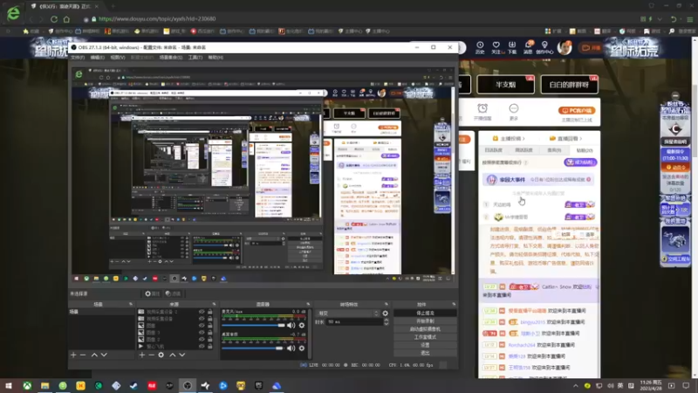Toggle visibility of 图像 2 source
Screen dimensions: 698x393
pos(202,340)
